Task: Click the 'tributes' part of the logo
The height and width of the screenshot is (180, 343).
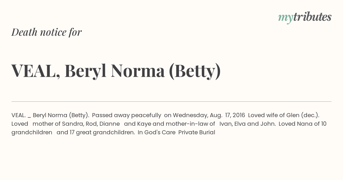Action: 312,17
